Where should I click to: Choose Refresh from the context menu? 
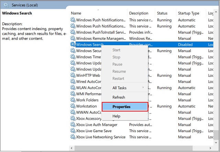[119, 97]
